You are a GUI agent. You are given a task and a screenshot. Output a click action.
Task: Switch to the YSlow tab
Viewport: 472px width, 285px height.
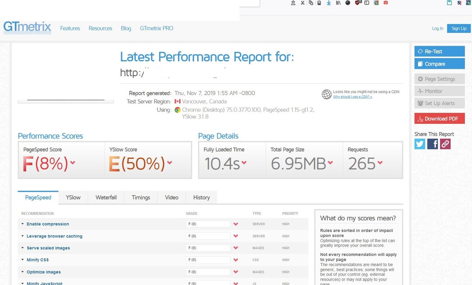pos(73,197)
